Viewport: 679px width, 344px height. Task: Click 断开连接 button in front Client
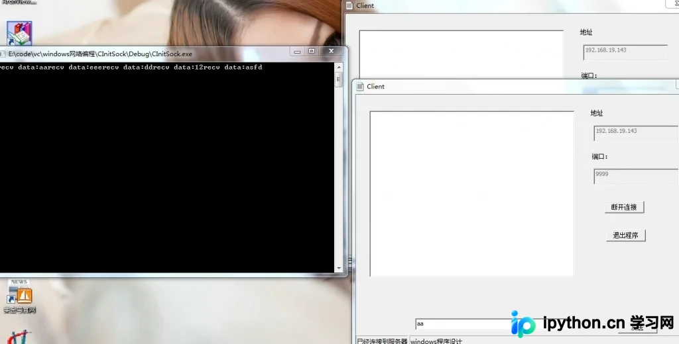[x=624, y=207]
